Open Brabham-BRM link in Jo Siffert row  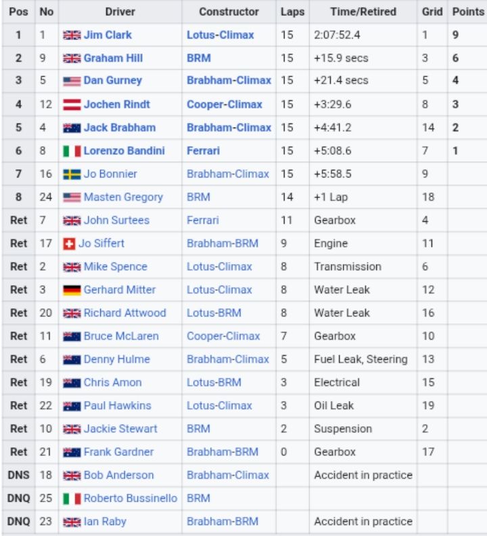(x=223, y=243)
